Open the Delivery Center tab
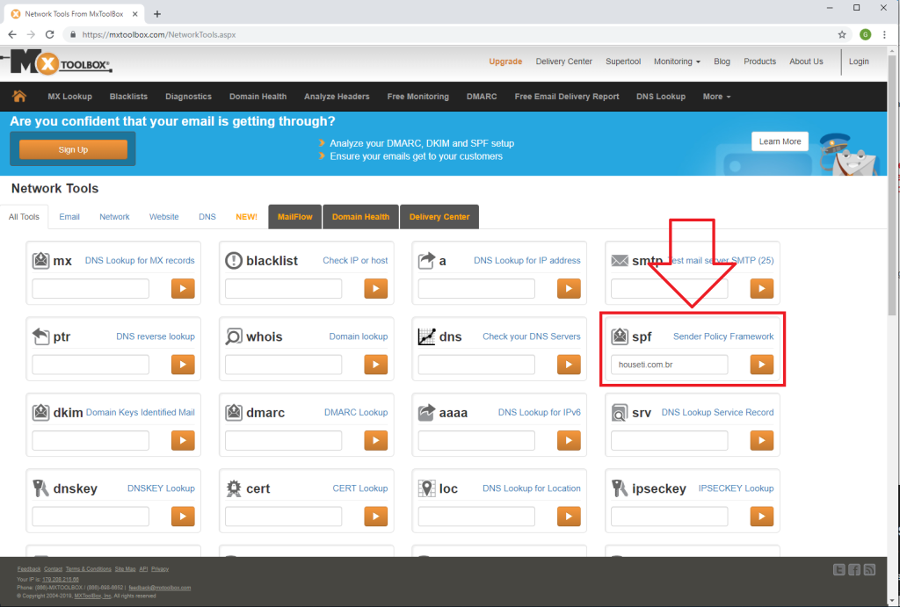Viewport: 900px width, 607px height. 439,217
